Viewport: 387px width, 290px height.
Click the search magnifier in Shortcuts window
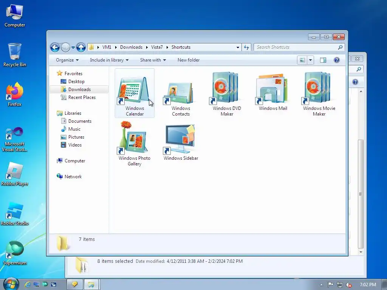(x=341, y=47)
